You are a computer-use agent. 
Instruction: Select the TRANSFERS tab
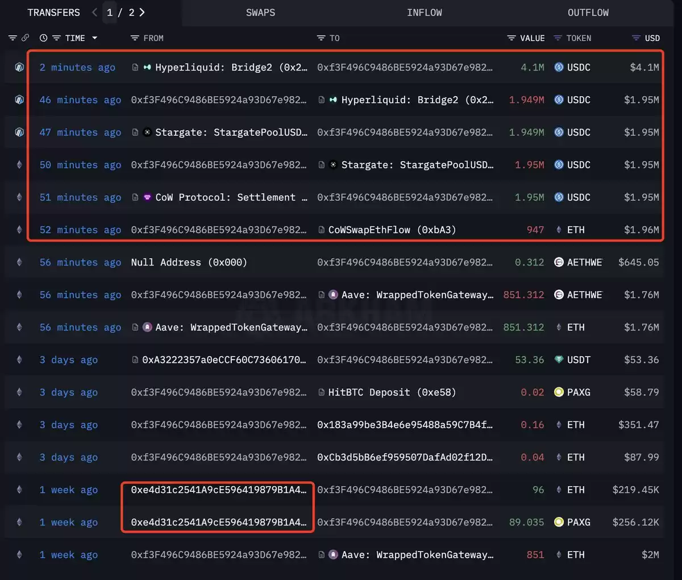click(53, 13)
